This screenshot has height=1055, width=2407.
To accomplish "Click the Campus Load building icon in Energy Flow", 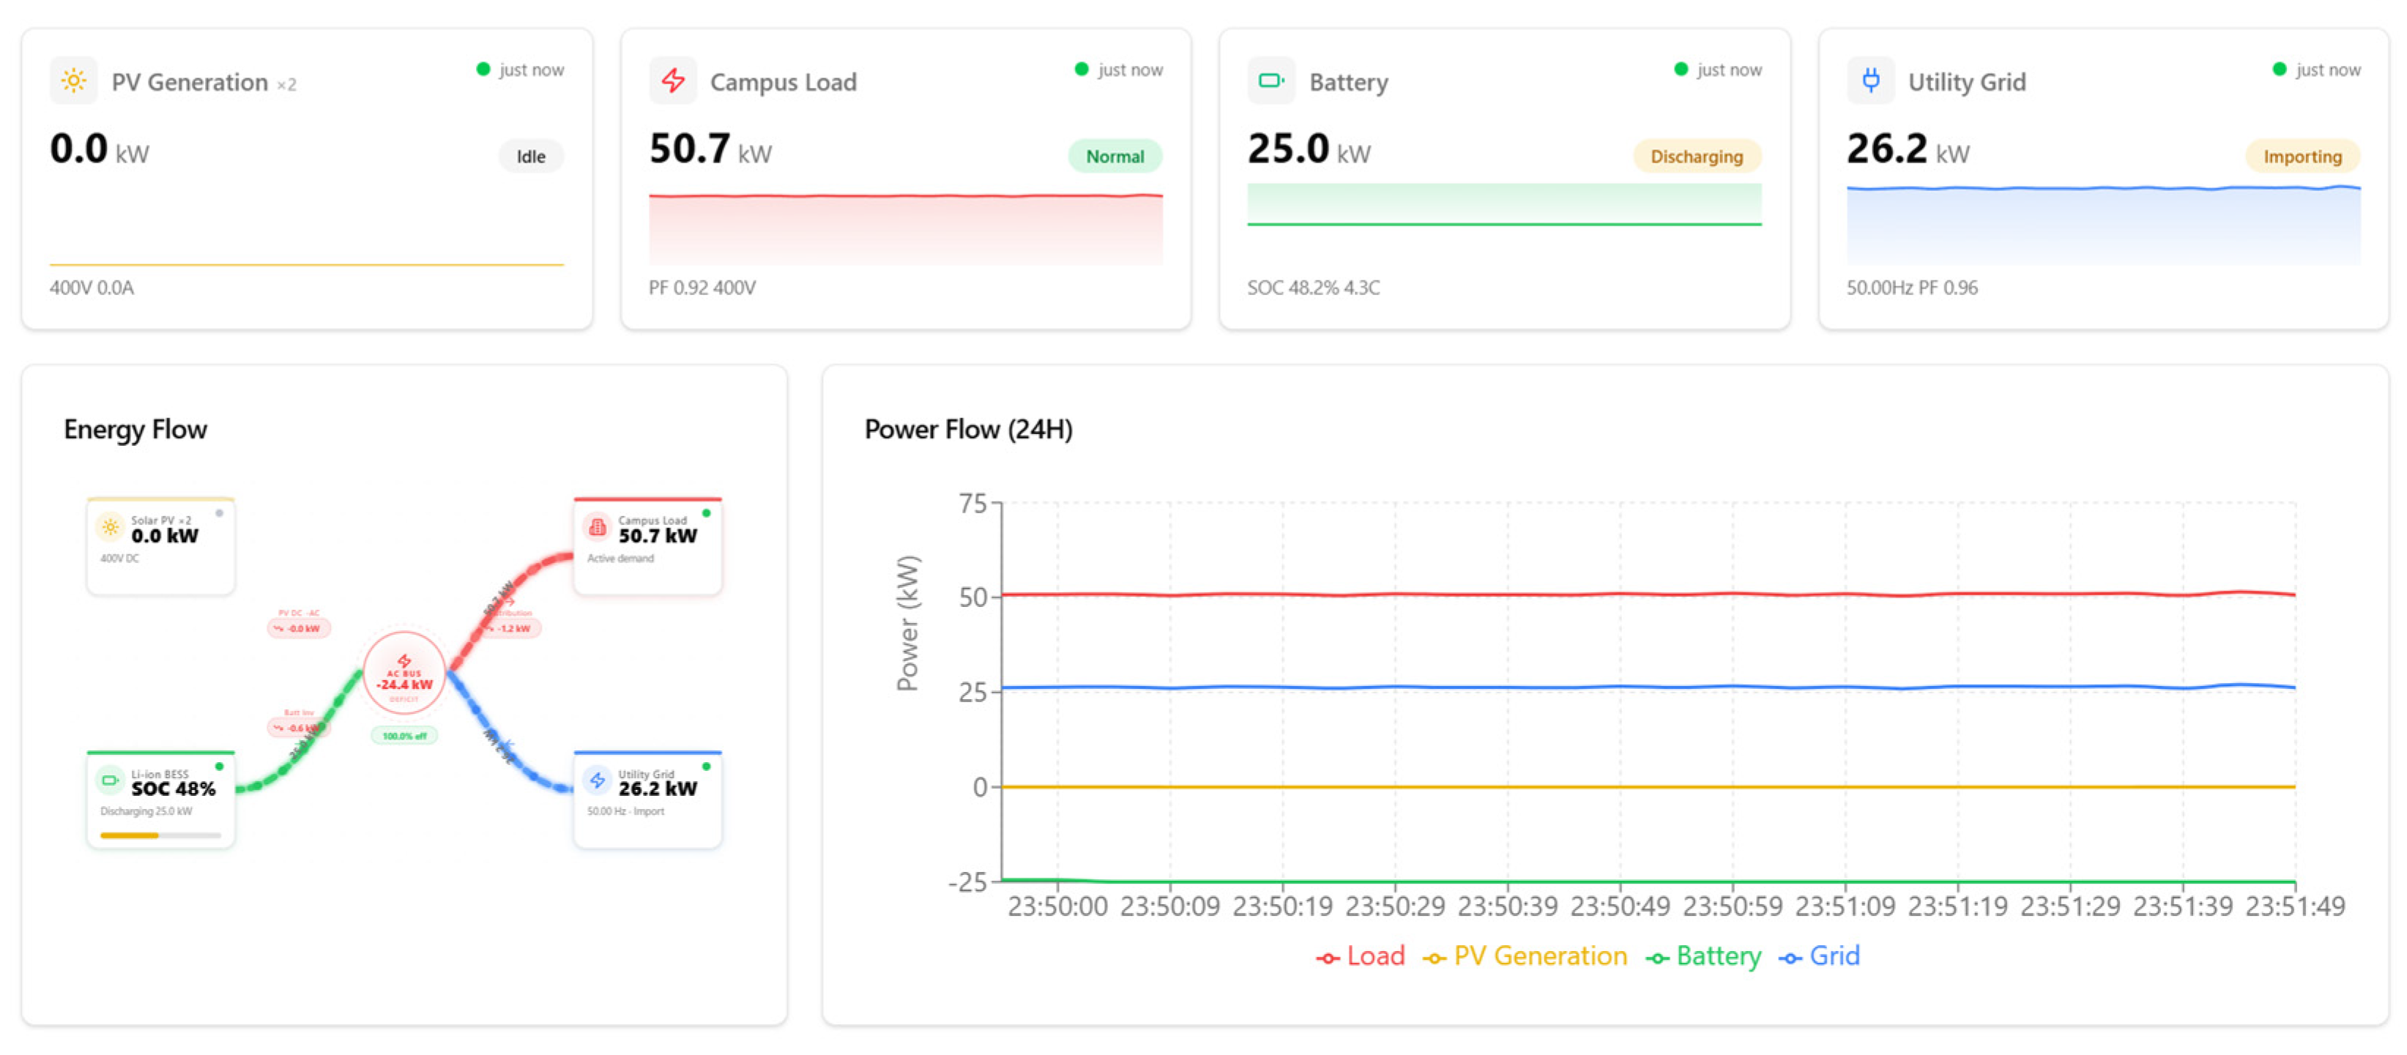I will pyautogui.click(x=597, y=528).
